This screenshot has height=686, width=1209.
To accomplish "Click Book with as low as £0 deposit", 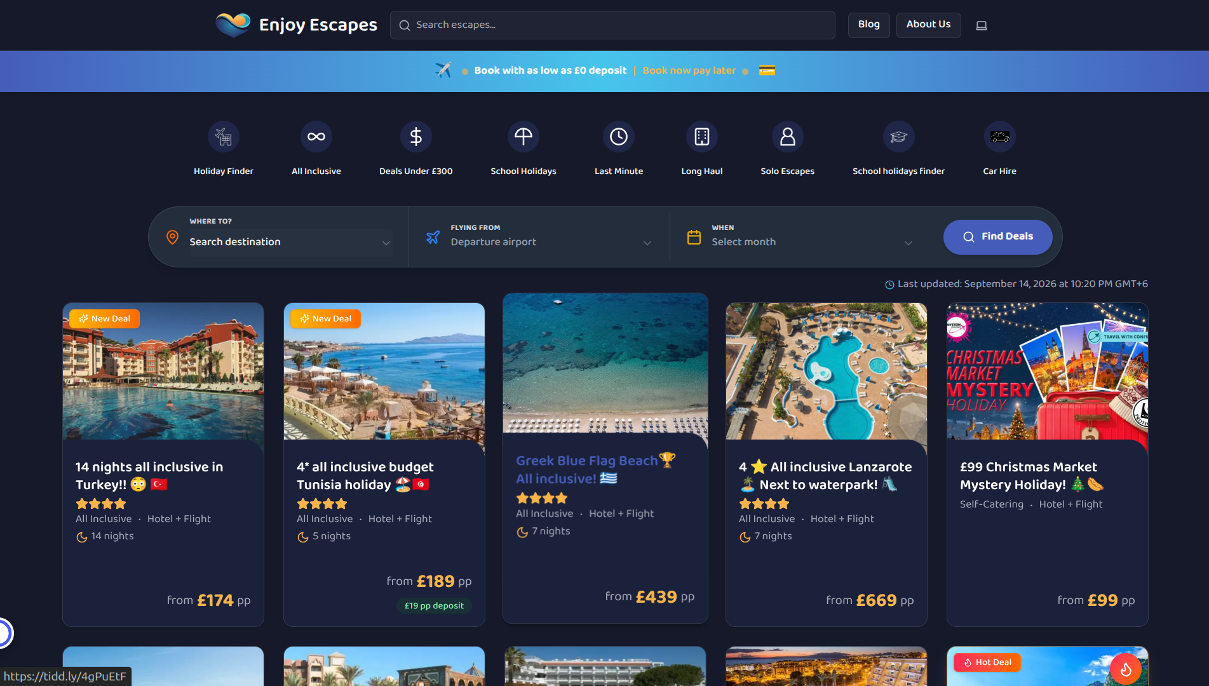I will (x=550, y=71).
